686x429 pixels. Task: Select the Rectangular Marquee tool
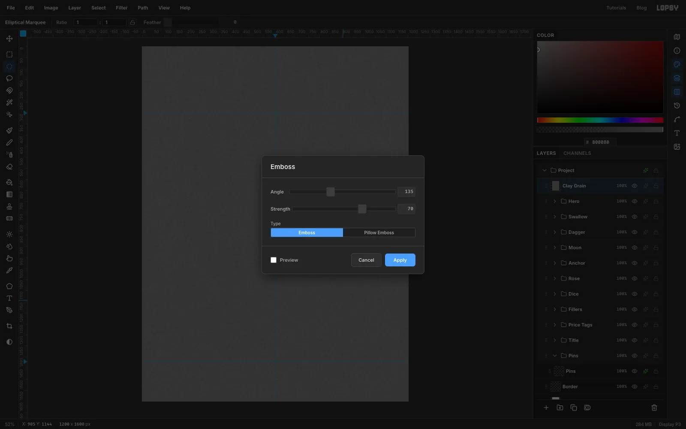pos(9,54)
